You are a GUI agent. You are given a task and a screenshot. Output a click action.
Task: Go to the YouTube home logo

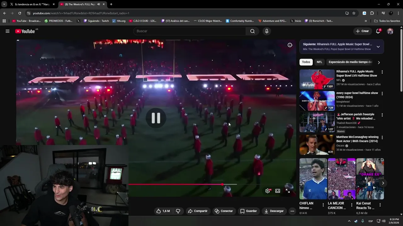25,31
